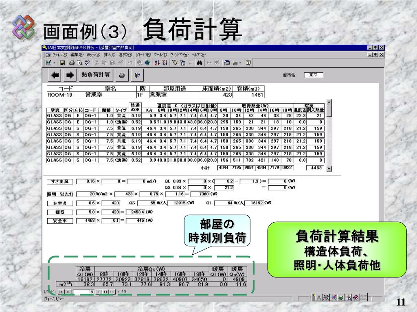The width and height of the screenshot is (417, 312).
Task: Click the 2453.4 equipment load field
Action: (135, 212)
